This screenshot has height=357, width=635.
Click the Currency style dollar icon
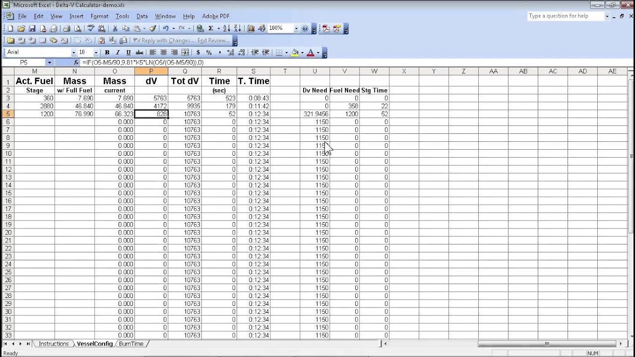[x=198, y=53]
